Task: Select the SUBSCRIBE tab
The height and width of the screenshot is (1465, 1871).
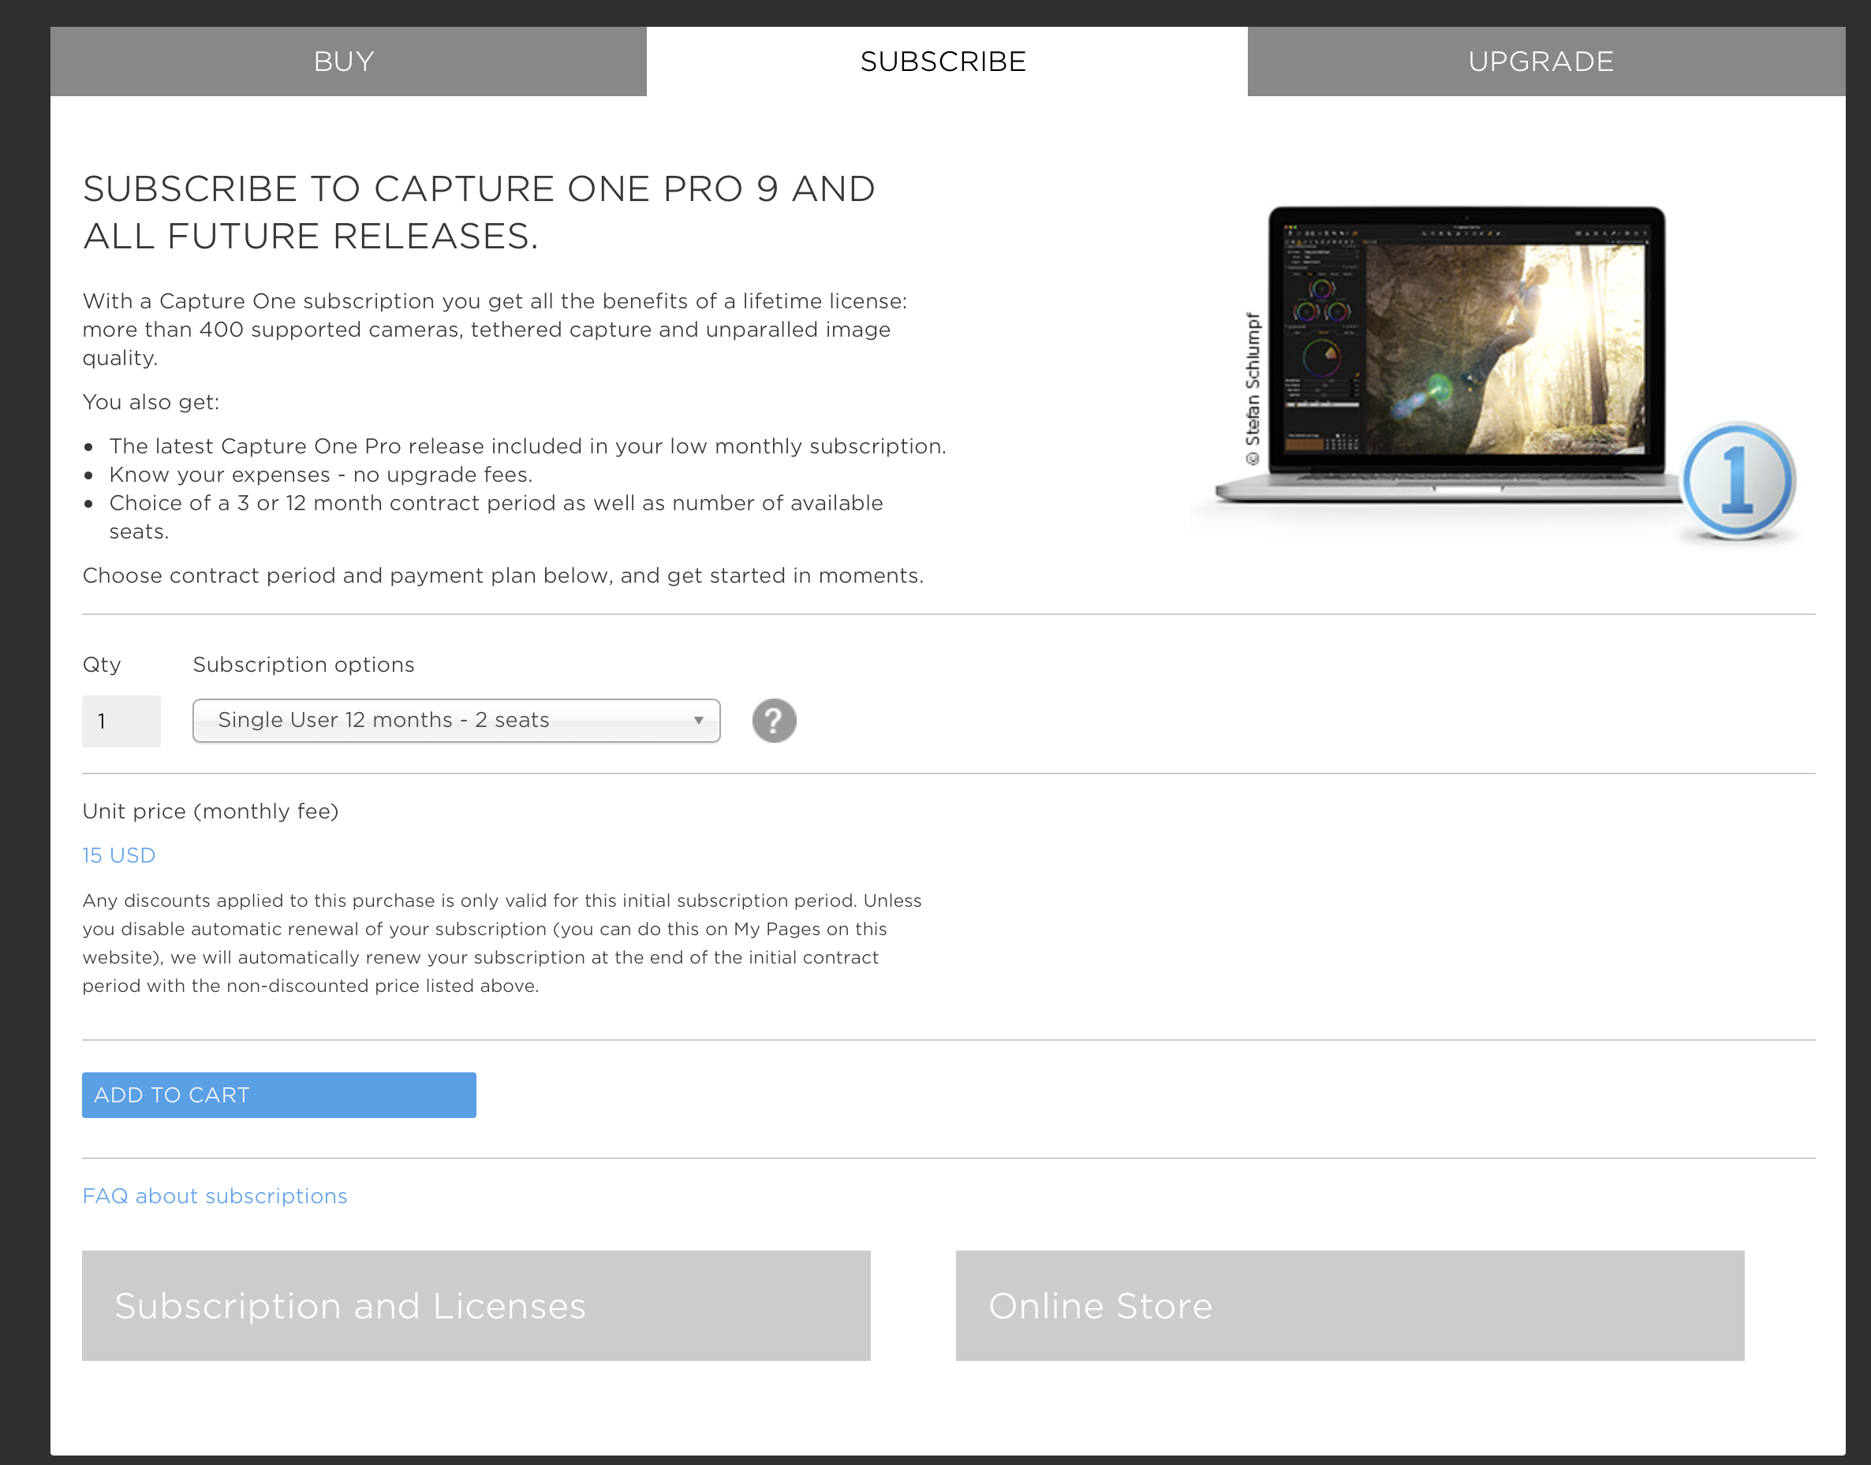Action: pyautogui.click(x=947, y=62)
